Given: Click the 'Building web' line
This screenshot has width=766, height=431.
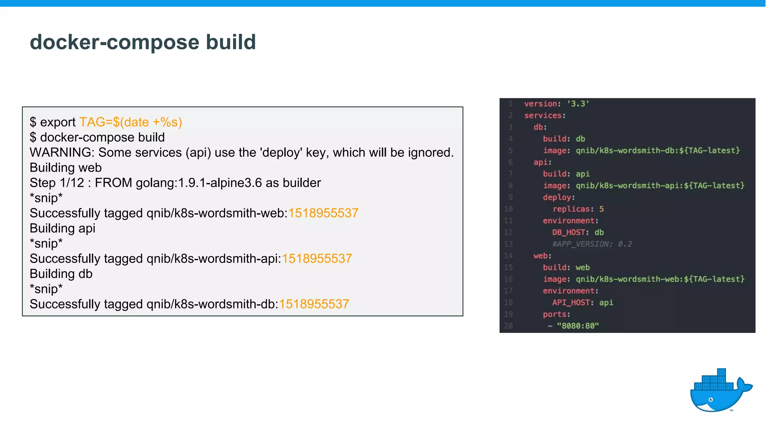Looking at the screenshot, I should pyautogui.click(x=65, y=168).
